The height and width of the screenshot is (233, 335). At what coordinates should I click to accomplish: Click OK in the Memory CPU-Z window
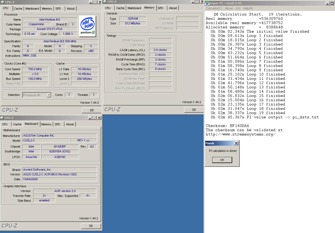point(194,110)
